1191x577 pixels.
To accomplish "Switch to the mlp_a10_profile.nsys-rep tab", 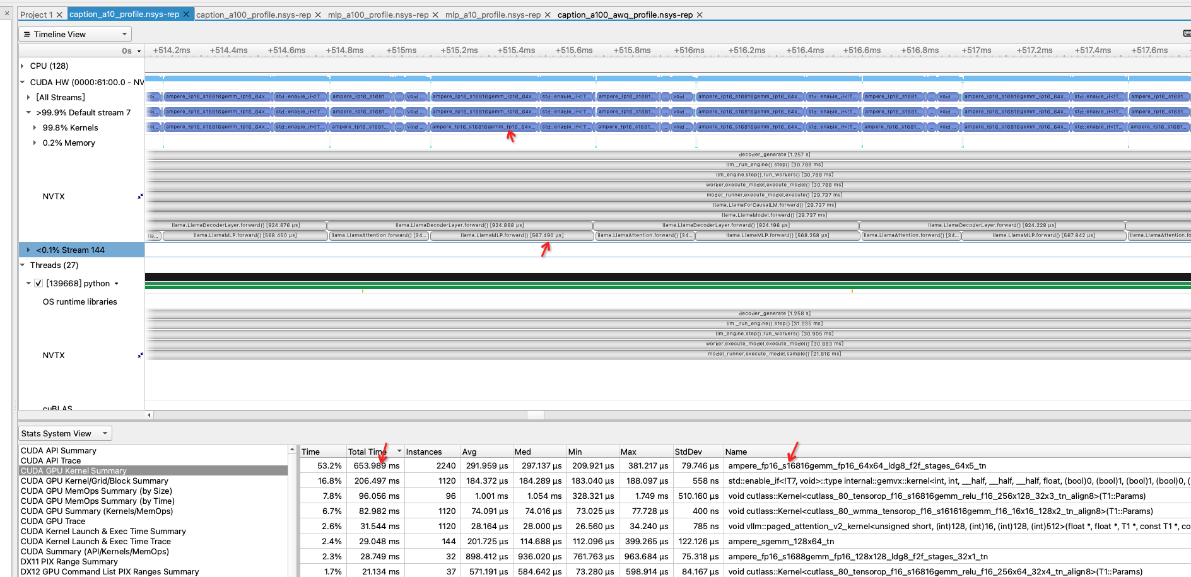I will [492, 15].
